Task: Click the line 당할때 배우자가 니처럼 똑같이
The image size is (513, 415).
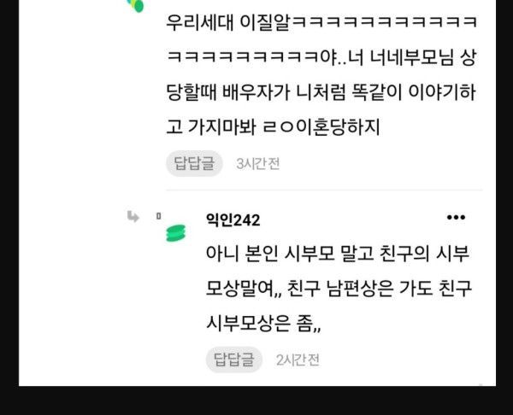Action: click(321, 92)
